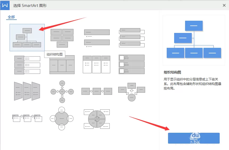Select the trapezoid list layout
Viewport: 229px width, 150px height.
click(x=27, y=91)
